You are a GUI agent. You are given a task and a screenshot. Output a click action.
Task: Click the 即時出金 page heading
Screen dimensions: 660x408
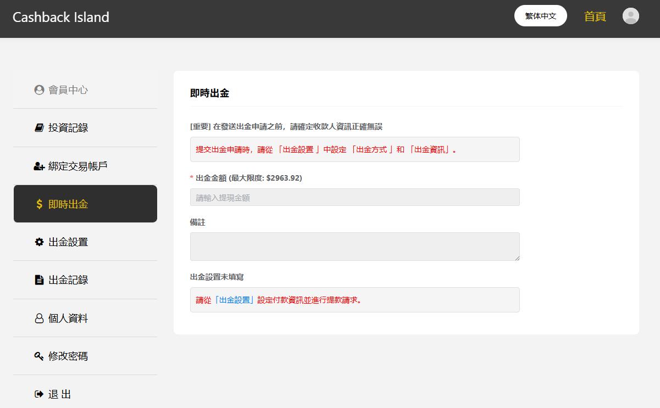(x=209, y=93)
